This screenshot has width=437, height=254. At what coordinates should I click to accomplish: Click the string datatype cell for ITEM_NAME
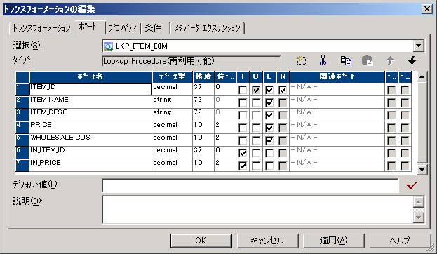tap(173, 102)
